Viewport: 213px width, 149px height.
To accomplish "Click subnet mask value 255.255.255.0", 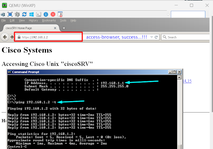I will [x=114, y=86].
